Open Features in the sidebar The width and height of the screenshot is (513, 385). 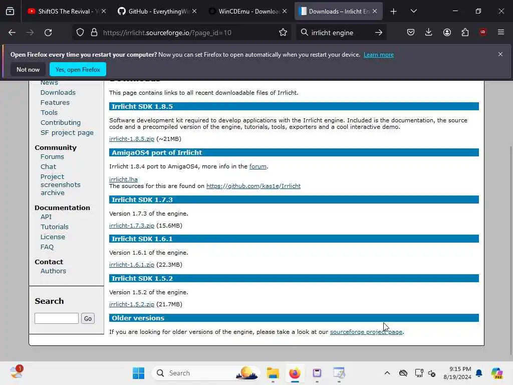pos(55,102)
